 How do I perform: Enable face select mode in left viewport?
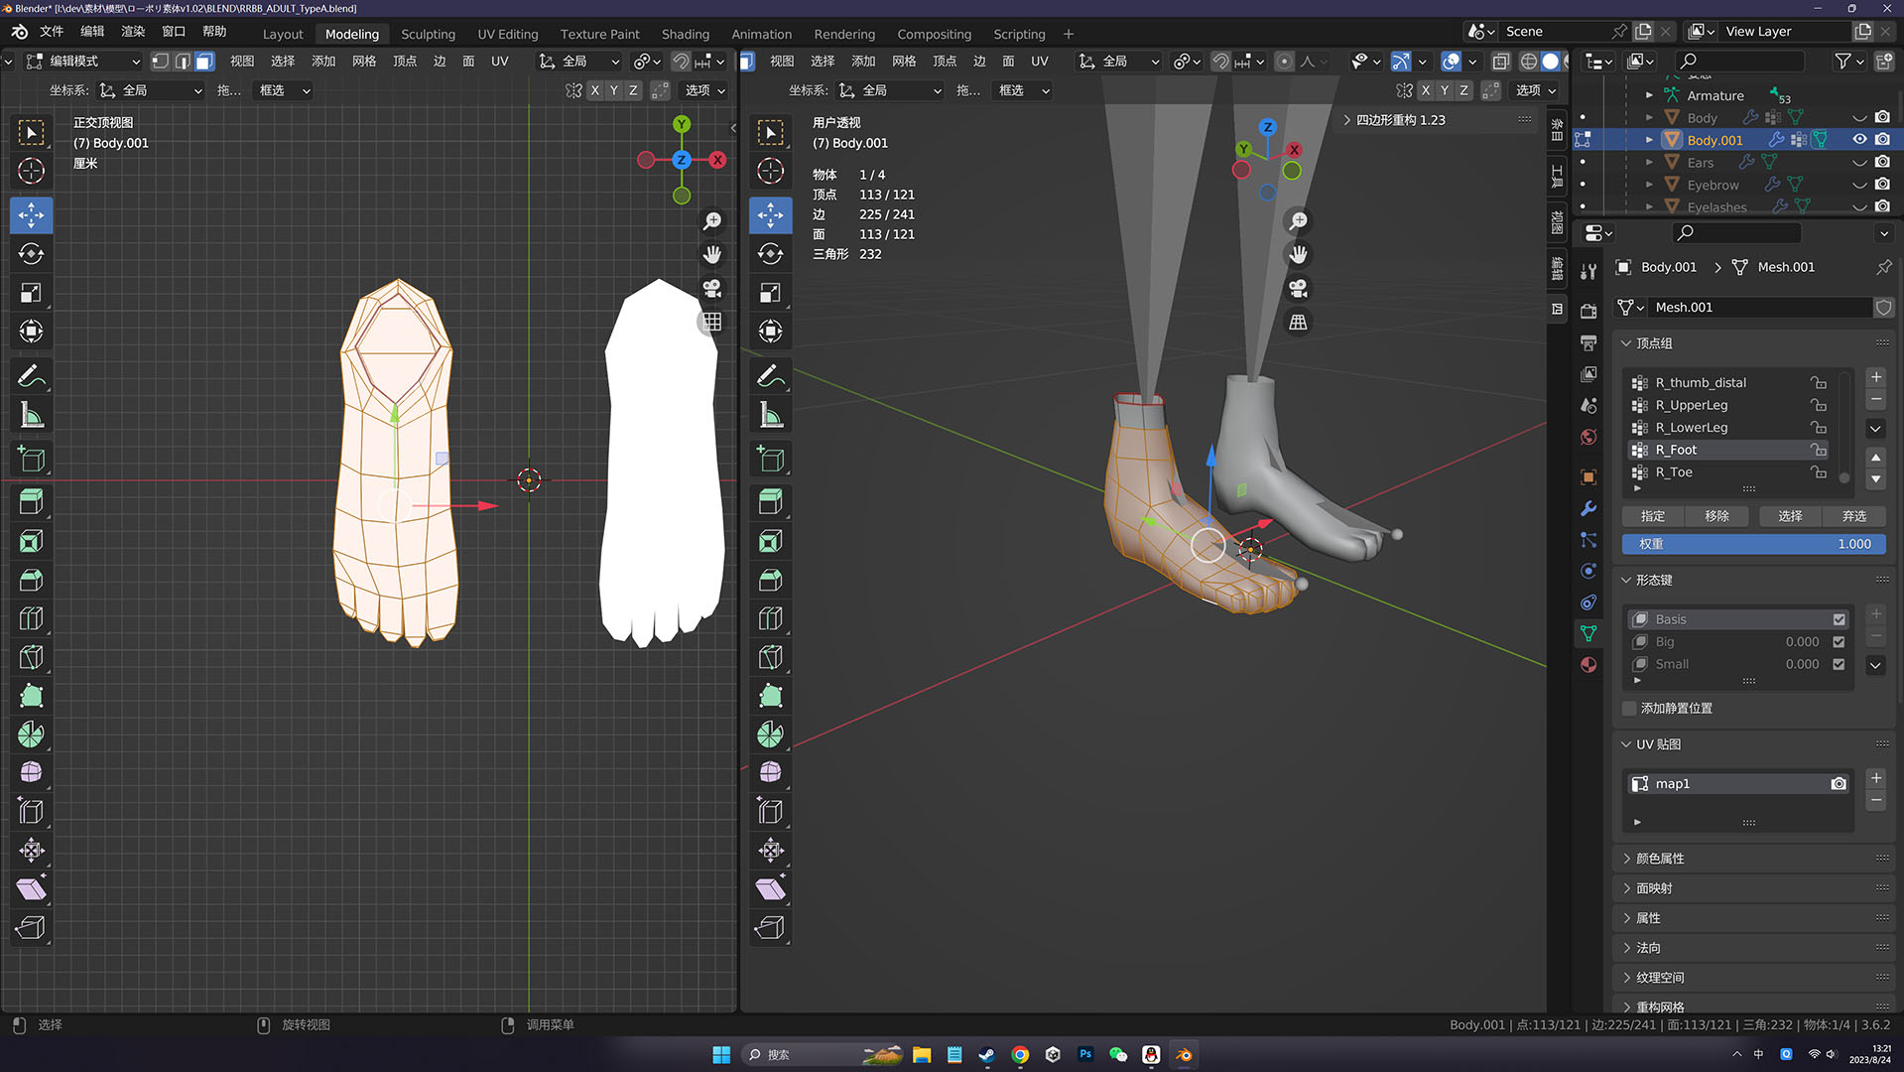point(204,62)
